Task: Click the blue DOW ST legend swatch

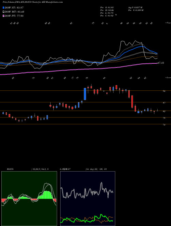Action: (3, 8)
